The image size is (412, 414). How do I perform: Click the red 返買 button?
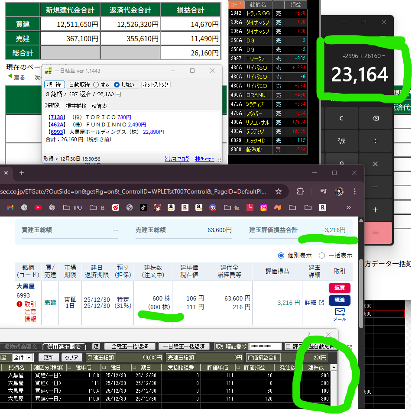(339, 288)
